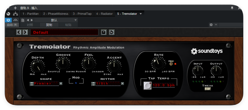Open the Default preset name display

point(64,32)
